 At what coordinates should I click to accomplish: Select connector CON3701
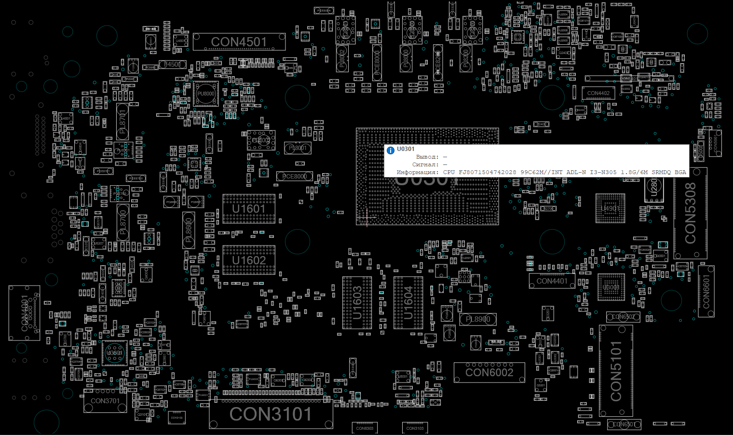coord(105,401)
